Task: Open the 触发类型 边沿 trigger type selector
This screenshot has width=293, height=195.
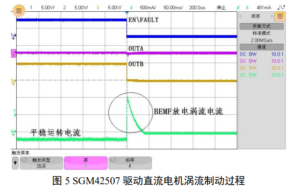Action: (41, 163)
